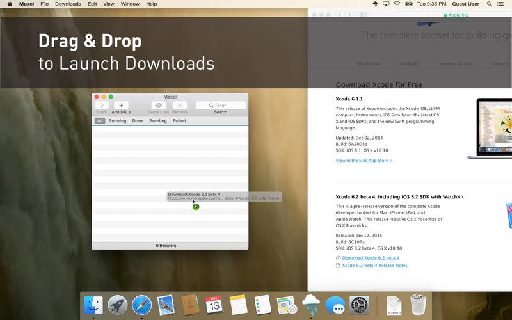Viewport: 512px width, 320px height.
Task: Click the 0 transfers status text
Action: click(166, 246)
